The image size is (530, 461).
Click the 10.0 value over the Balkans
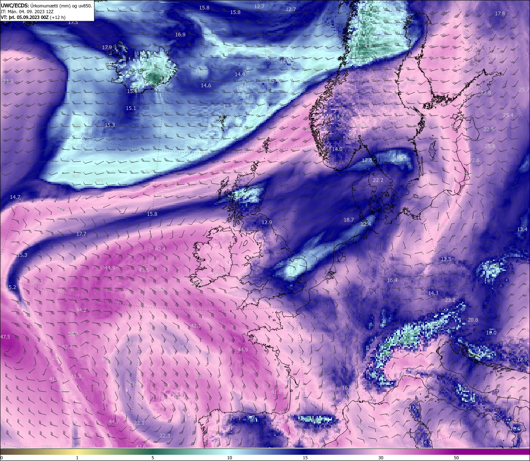point(491,333)
